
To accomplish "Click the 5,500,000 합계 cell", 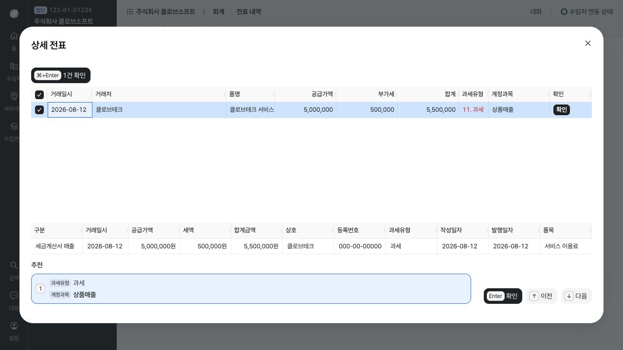I will (x=428, y=110).
